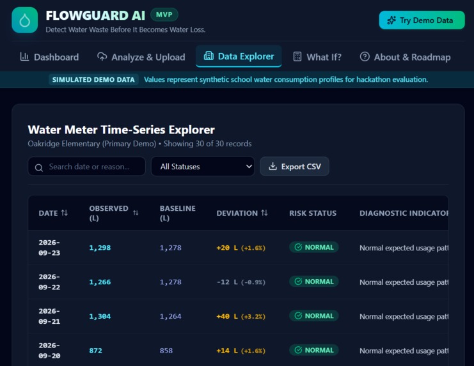Click deviation +20 L (+1.6%)
Image resolution: width=474 pixels, height=366 pixels.
click(241, 248)
